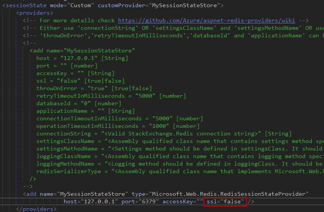Click the throwOnError = "true" line
The image size is (324, 212).
94,88
